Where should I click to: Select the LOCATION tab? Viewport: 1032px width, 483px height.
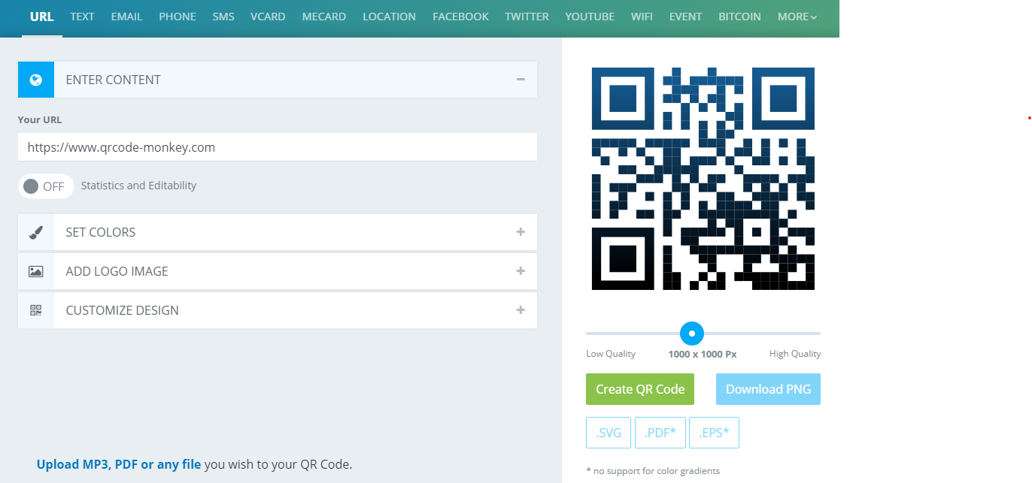(389, 17)
